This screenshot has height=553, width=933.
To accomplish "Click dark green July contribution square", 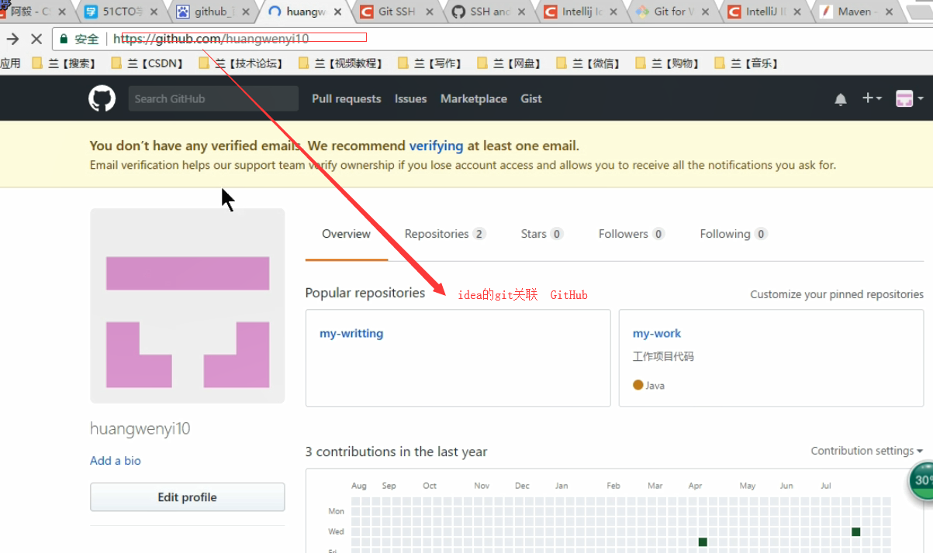I will (855, 531).
